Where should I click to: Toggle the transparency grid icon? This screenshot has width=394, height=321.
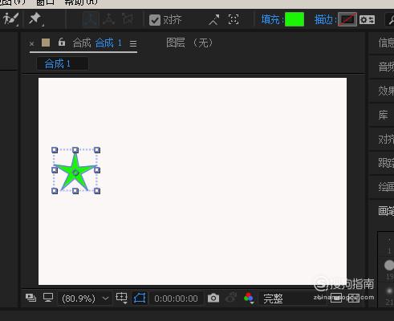pyautogui.click(x=354, y=298)
